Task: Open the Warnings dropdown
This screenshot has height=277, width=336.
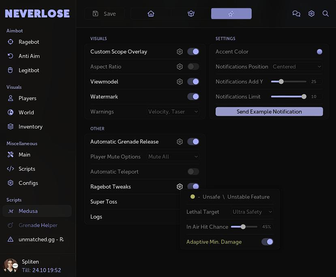Action: [x=173, y=112]
